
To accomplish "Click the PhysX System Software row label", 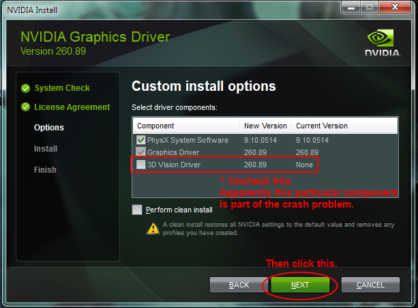I will click(188, 140).
